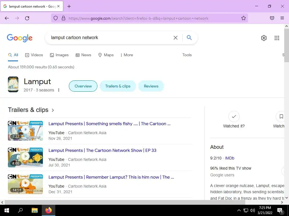Click scroll-right arrow of horizontal scrollbar
The image size is (289, 216).
tap(282, 202)
